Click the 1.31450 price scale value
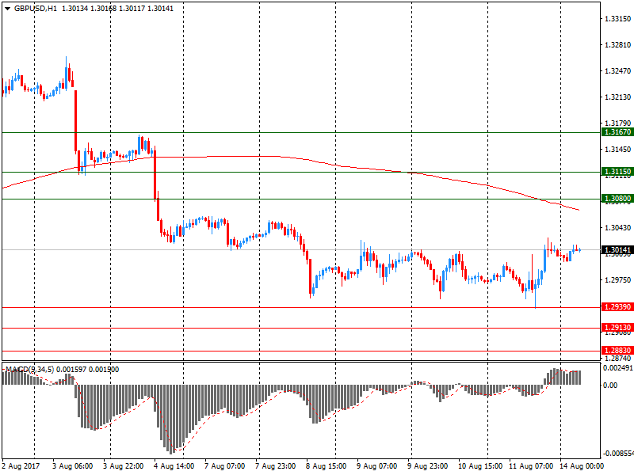The width and height of the screenshot is (634, 475). tap(618, 150)
